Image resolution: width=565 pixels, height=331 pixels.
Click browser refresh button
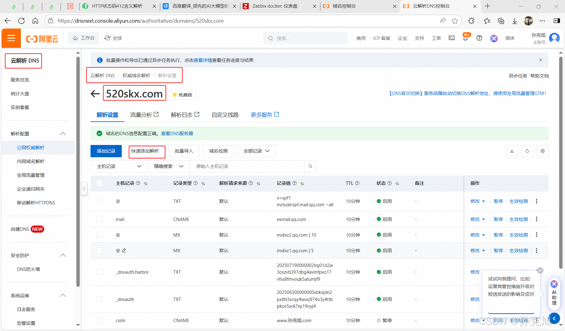[21, 21]
